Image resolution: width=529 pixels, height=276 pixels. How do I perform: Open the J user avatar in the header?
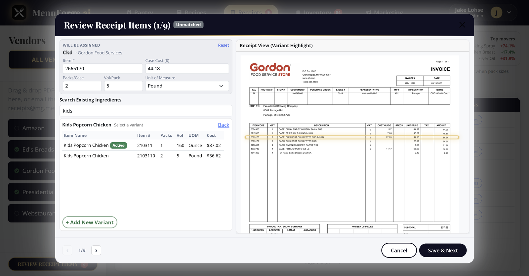pos(496,13)
